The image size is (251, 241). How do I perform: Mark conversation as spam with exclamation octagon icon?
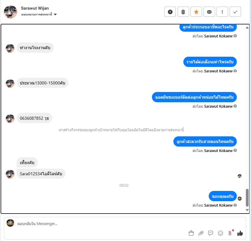170,12
